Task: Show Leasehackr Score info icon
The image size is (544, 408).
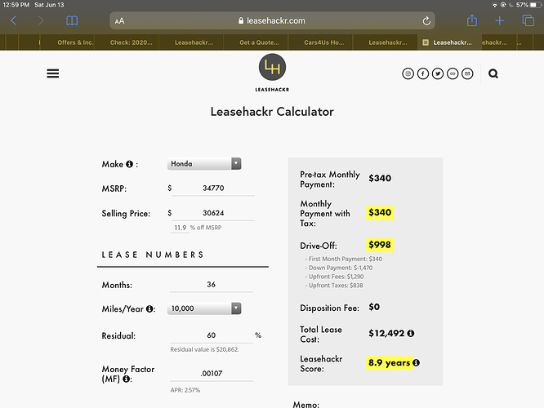Action: pyautogui.click(x=416, y=362)
